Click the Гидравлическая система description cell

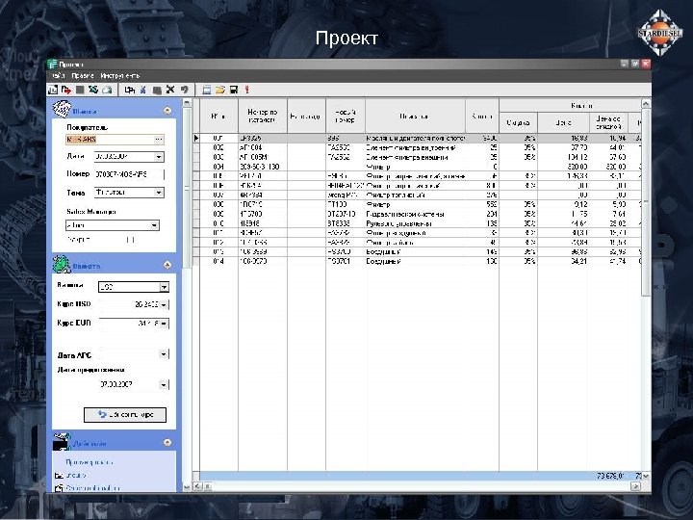click(x=415, y=214)
